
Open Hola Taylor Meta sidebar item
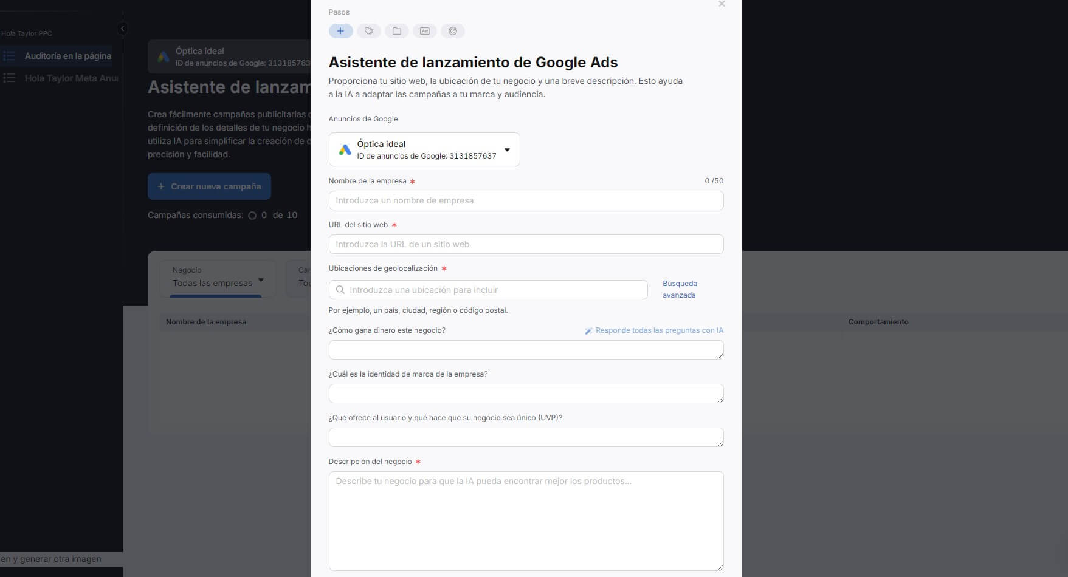click(x=71, y=78)
